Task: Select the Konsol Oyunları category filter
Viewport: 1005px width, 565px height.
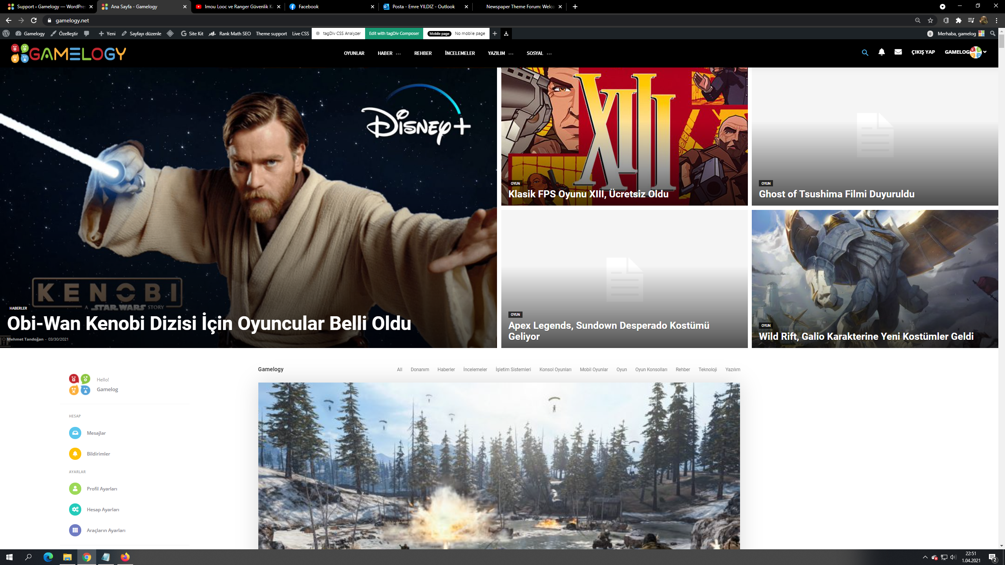Action: point(555,370)
